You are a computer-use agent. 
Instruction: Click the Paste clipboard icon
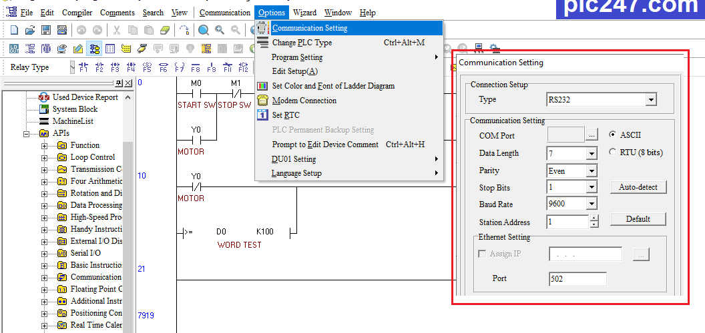[x=149, y=30]
